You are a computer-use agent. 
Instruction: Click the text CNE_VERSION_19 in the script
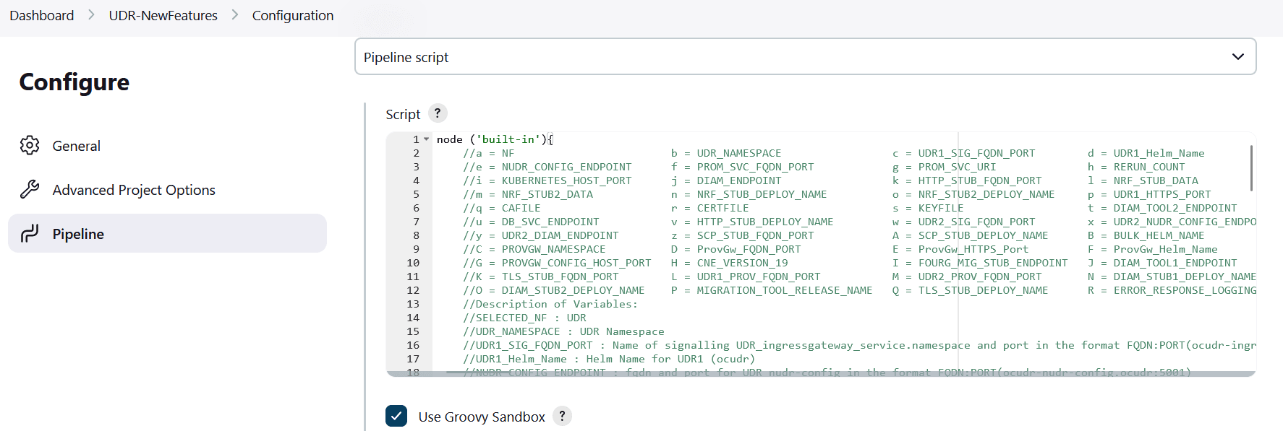tap(743, 263)
